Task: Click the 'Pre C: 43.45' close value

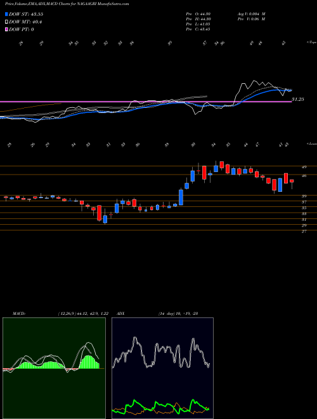Action: pos(198,29)
